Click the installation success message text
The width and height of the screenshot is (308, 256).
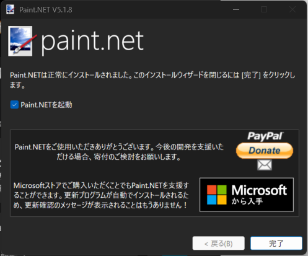[x=152, y=80]
